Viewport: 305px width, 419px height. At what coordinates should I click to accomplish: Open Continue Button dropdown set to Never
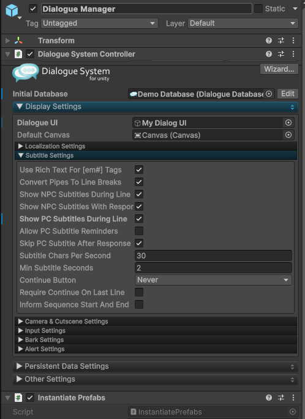[213, 280]
